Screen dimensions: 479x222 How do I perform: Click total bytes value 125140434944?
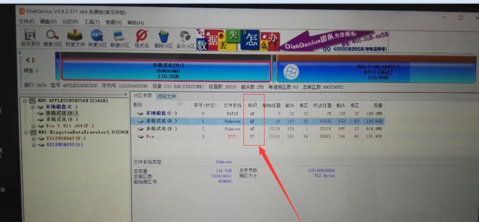pyautogui.click(x=321, y=170)
